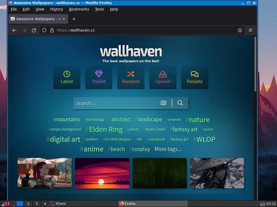Open the History menu
Image resolution: width=277 pixels, height=207 pixels.
57,9
